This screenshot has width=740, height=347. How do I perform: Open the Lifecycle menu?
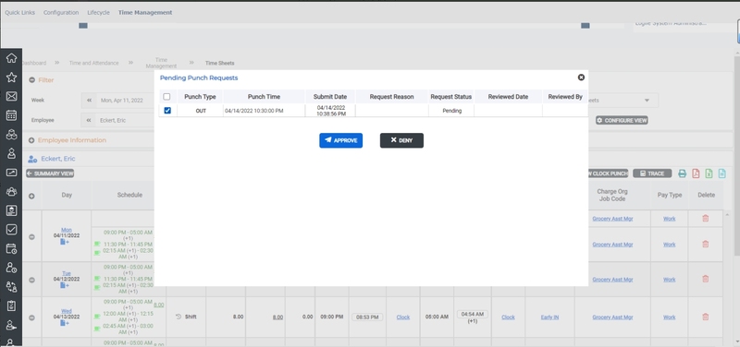tap(98, 13)
